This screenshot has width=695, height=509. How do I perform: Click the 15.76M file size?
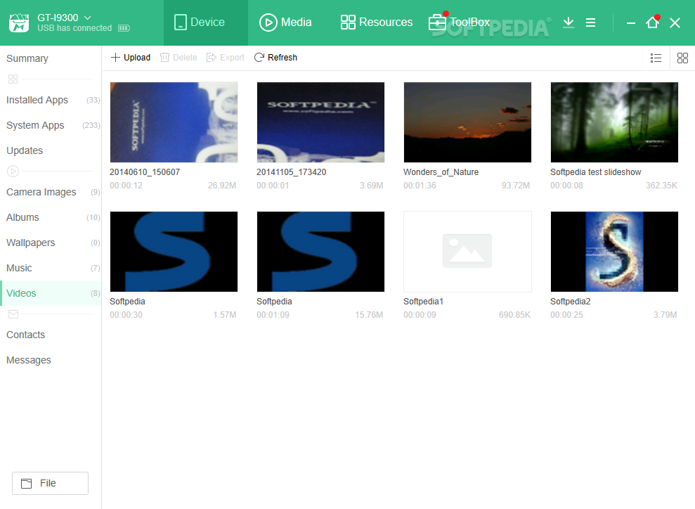pyautogui.click(x=369, y=315)
